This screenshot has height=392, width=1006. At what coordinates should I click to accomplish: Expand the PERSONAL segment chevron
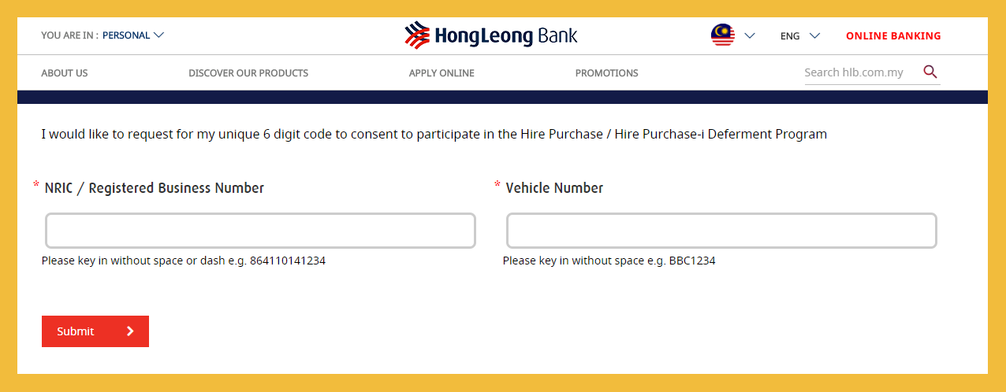pos(158,35)
